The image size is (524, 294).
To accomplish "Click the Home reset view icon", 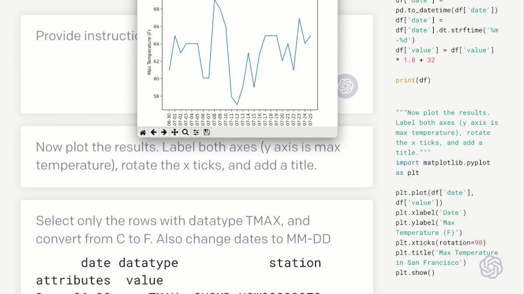I will [x=143, y=132].
